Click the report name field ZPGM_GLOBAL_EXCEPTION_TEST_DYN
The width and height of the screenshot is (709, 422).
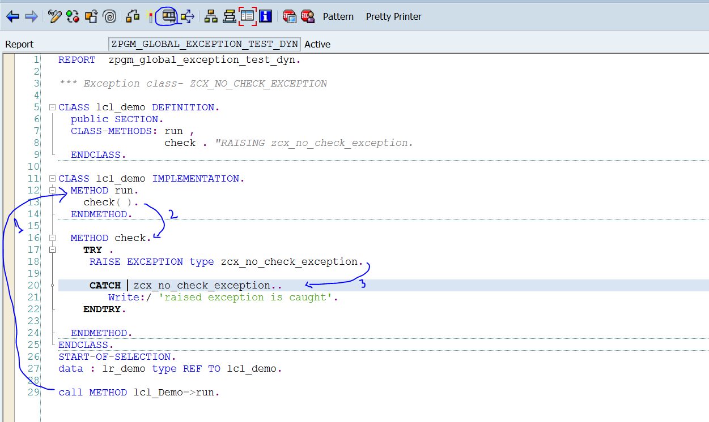pyautogui.click(x=204, y=44)
